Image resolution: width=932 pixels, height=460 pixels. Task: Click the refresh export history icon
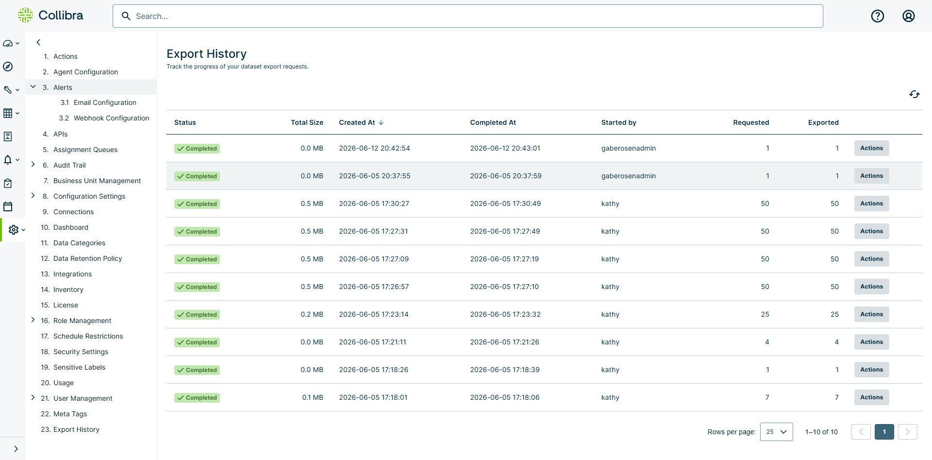click(x=914, y=94)
